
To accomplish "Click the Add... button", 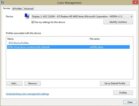I will click(14, 83).
